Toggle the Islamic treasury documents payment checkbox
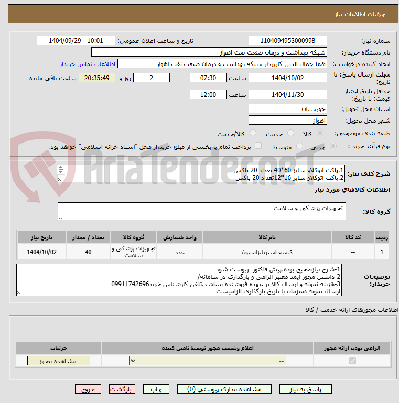 (x=258, y=146)
